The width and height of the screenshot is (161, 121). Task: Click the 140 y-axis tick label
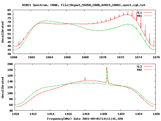pos(10,81)
